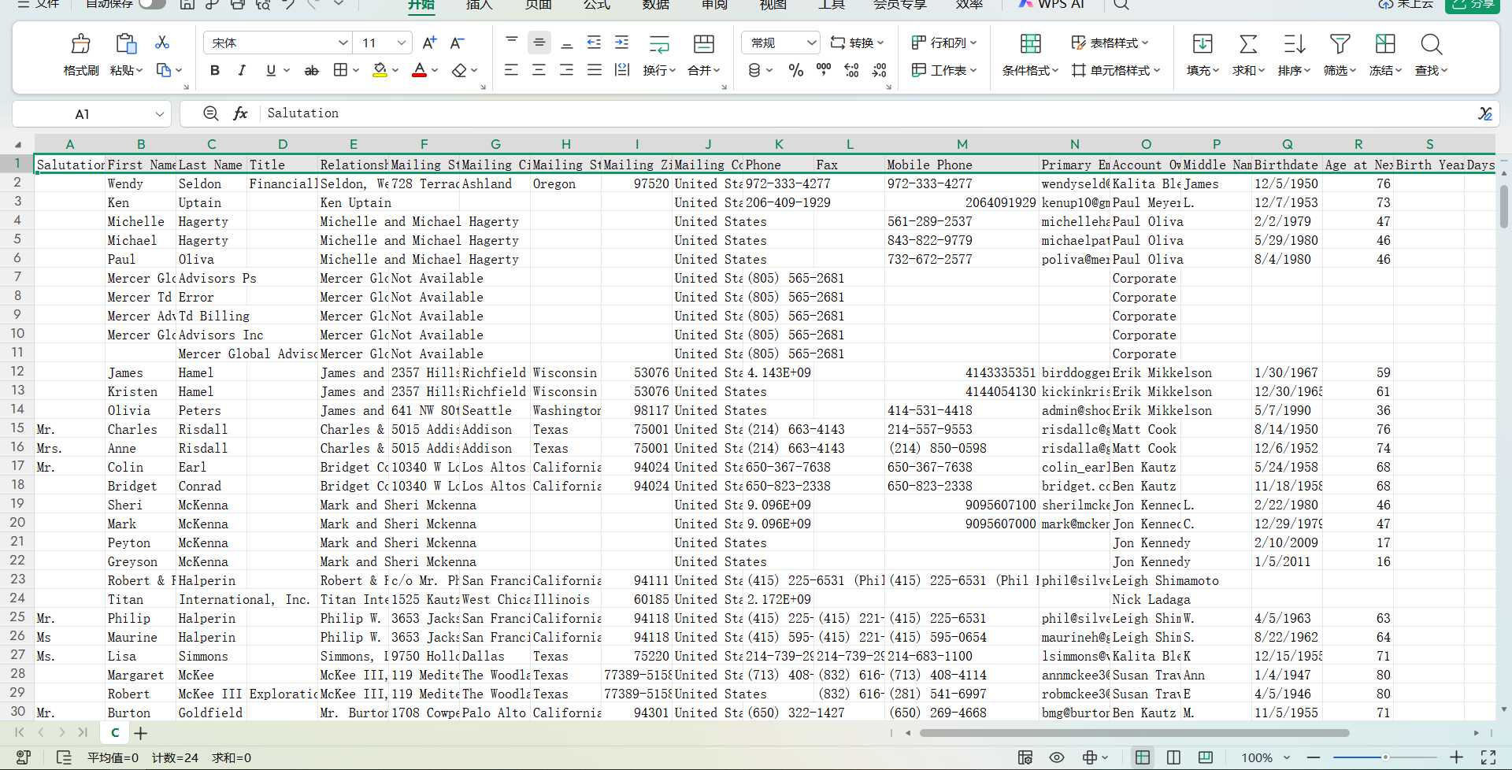The width and height of the screenshot is (1512, 770).
Task: Click the decrease decimal places icon
Action: click(x=880, y=70)
